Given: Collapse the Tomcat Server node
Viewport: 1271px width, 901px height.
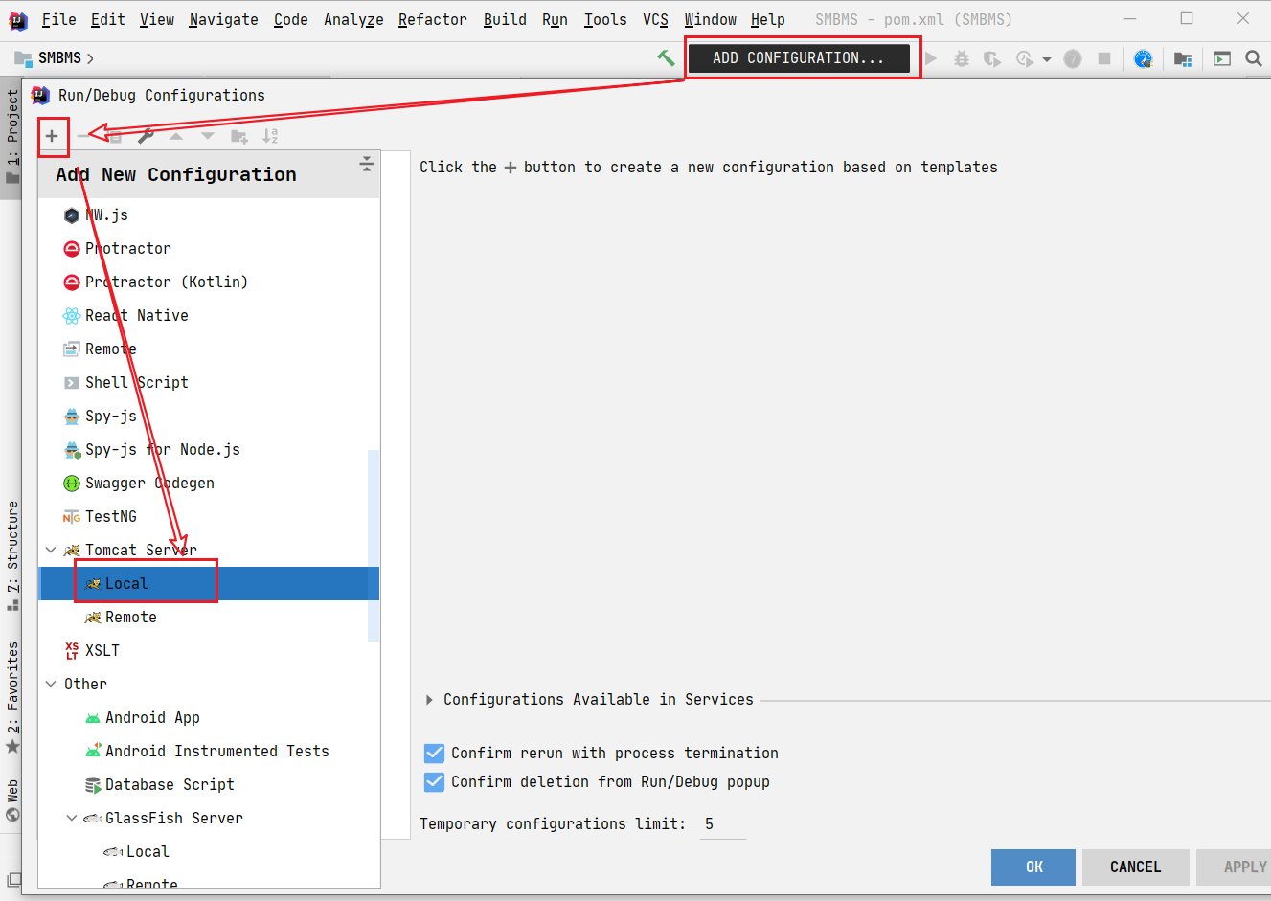Looking at the screenshot, I should coord(51,551).
